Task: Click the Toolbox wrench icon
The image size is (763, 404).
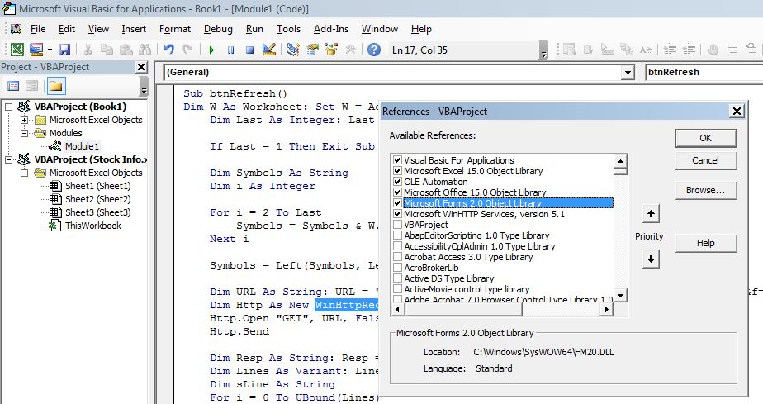Action: click(x=350, y=50)
